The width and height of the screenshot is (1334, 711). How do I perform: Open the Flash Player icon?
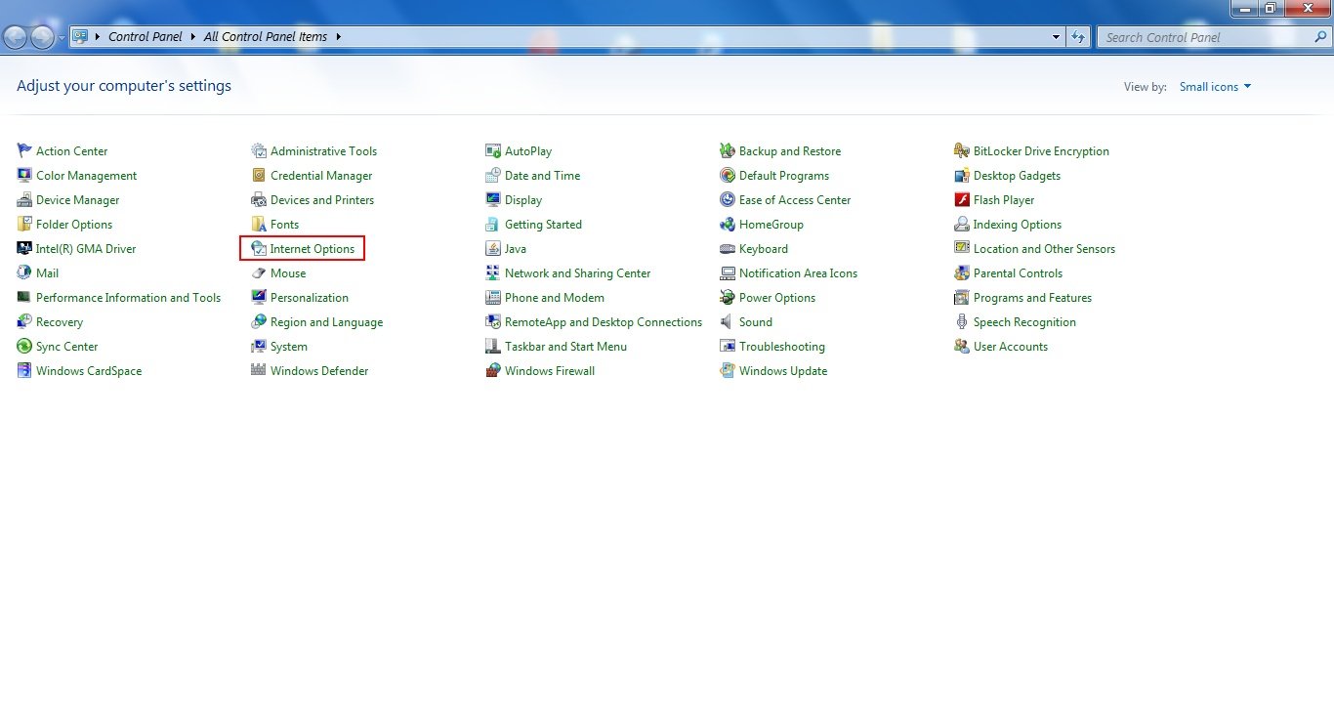point(962,199)
